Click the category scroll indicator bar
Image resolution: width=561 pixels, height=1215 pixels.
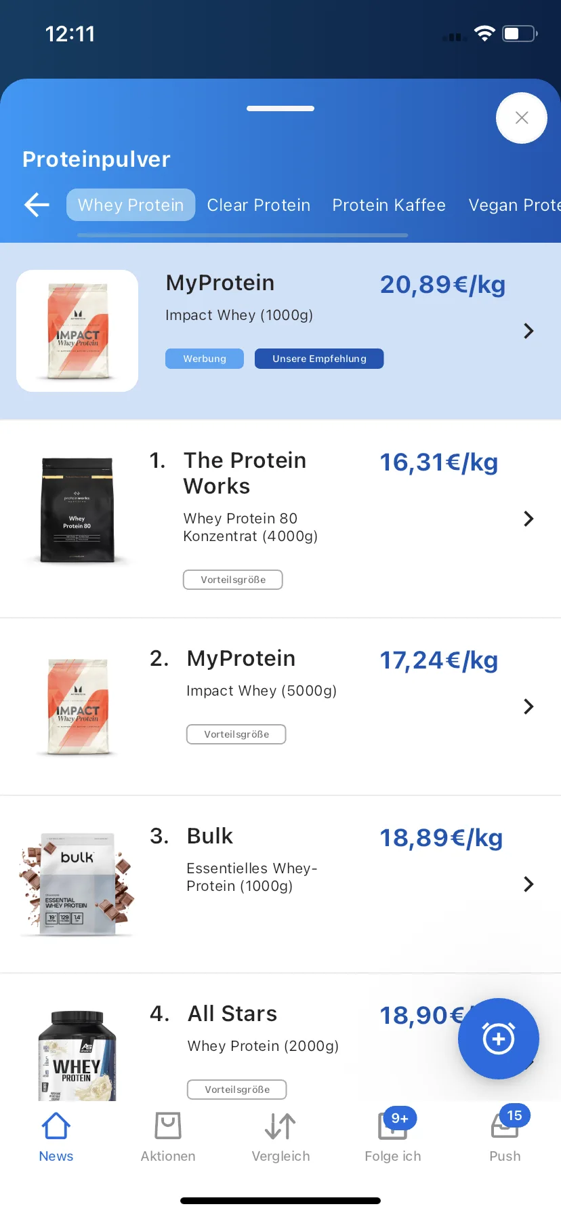click(243, 235)
